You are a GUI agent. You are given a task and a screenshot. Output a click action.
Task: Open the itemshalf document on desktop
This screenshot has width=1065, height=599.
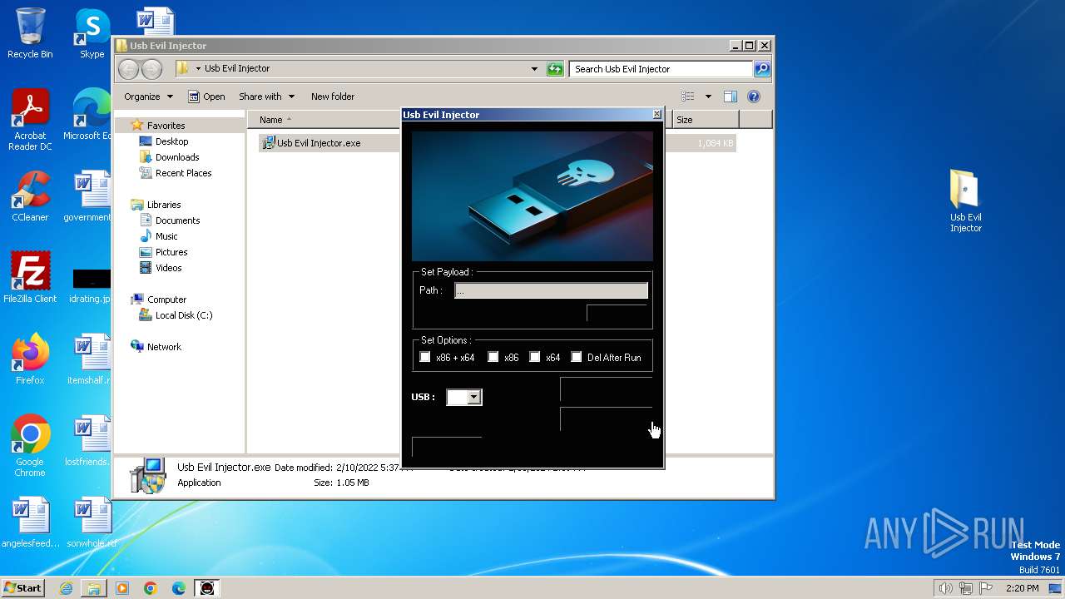point(90,359)
